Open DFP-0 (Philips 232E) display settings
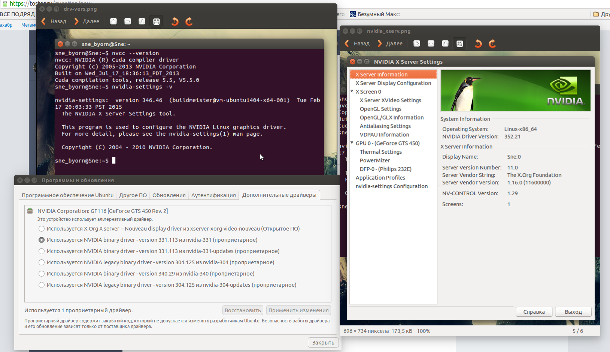This screenshot has height=352, width=610. pos(386,169)
